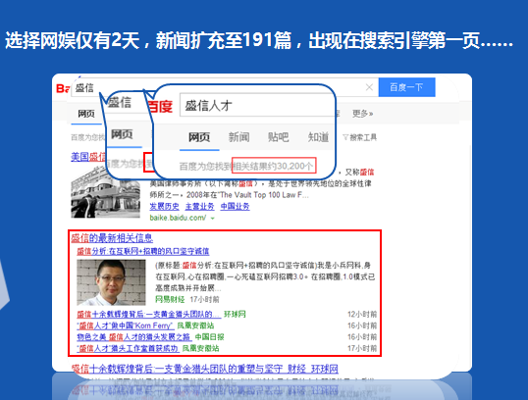Open the 中国业务 link

click(x=235, y=206)
